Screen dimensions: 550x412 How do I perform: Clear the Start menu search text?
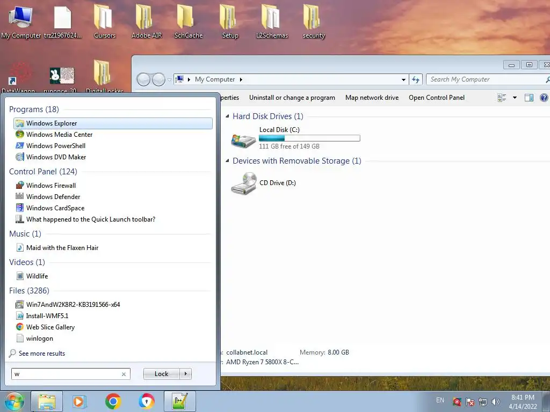pos(124,374)
